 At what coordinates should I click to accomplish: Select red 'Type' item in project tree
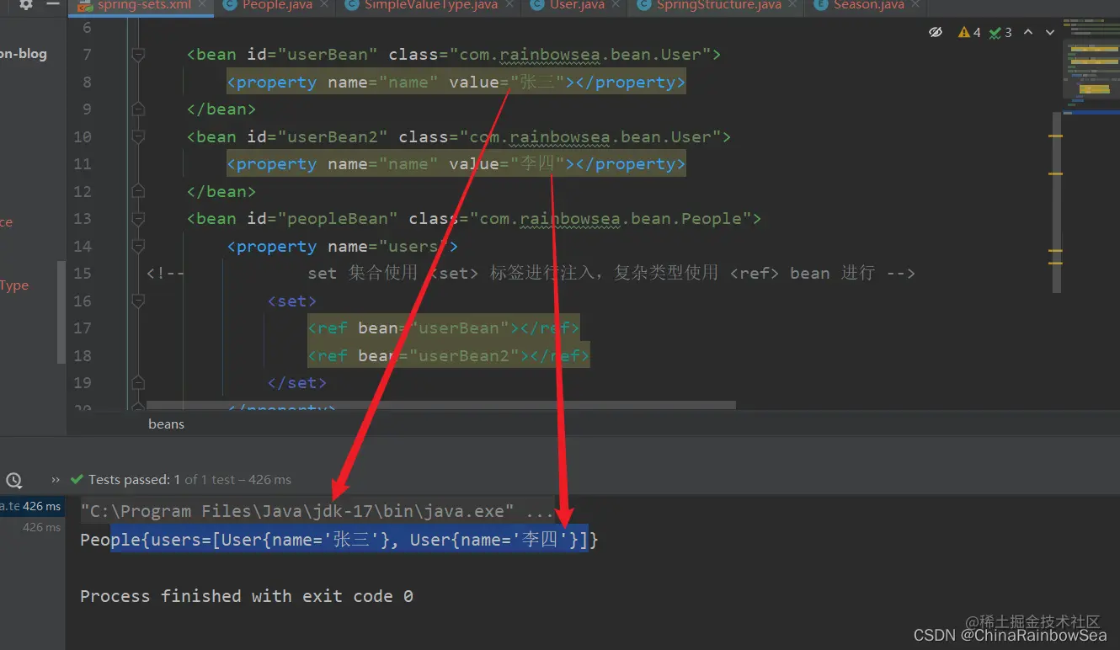coord(14,285)
